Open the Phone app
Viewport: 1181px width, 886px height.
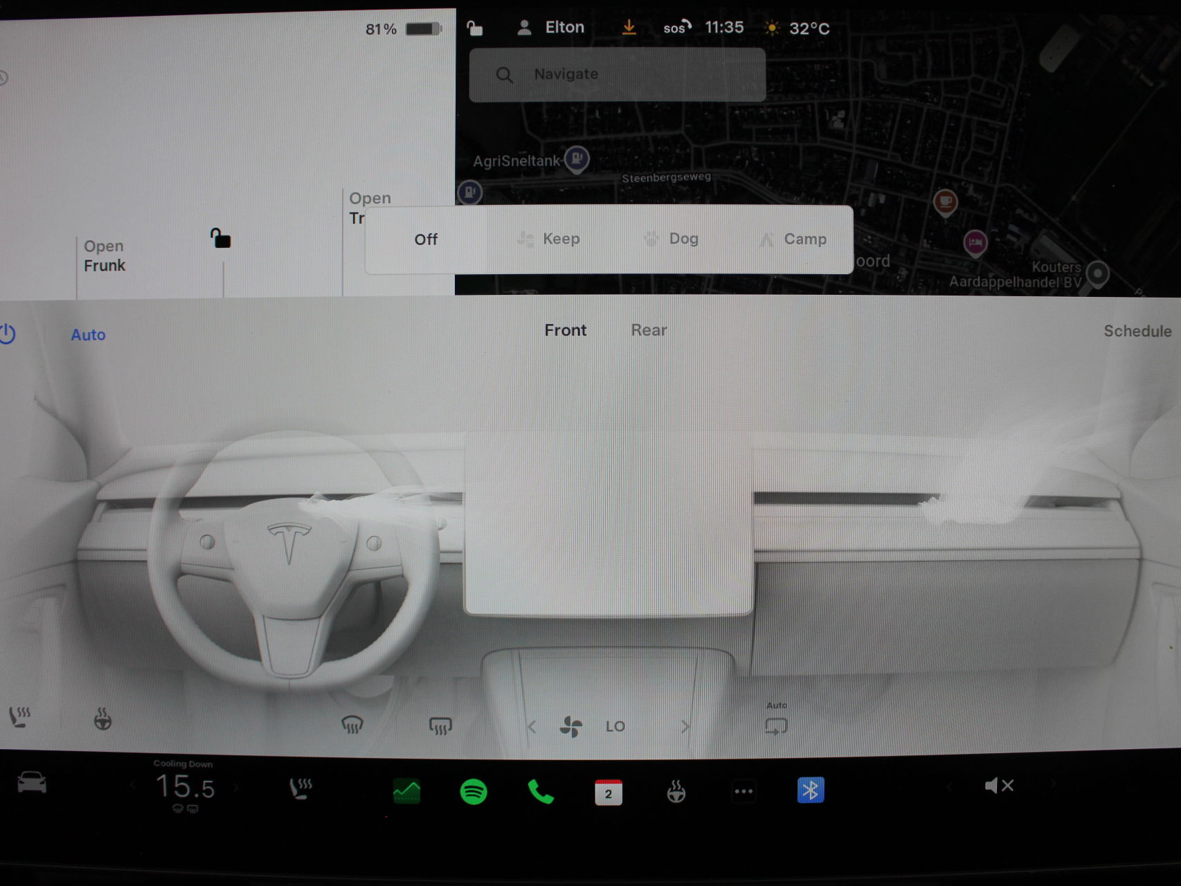point(541,791)
